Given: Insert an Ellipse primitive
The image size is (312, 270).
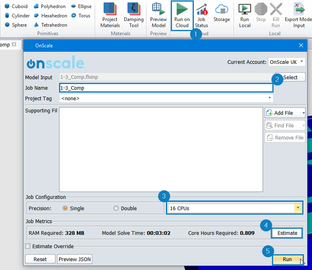Looking at the screenshot, I should pos(81,6).
